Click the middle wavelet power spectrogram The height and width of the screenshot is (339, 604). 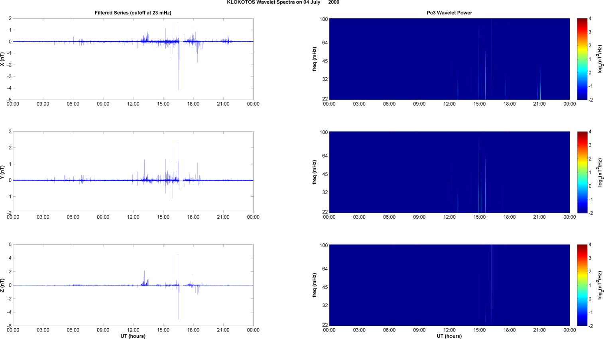coord(449,172)
